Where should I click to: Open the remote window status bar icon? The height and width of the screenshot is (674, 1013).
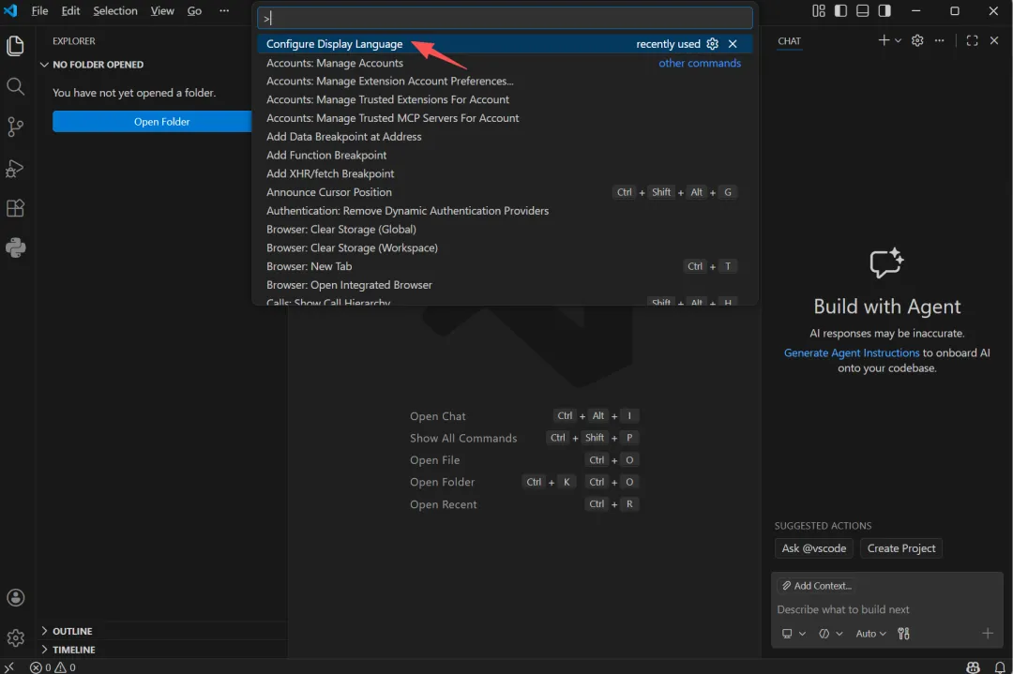click(x=9, y=667)
